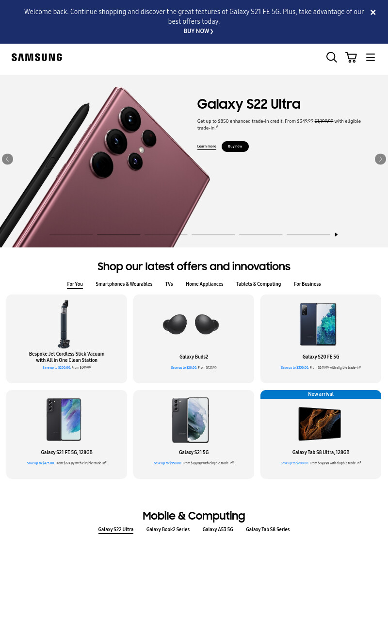Click BUY NOW in top banner
The width and height of the screenshot is (388, 621).
pos(198,31)
